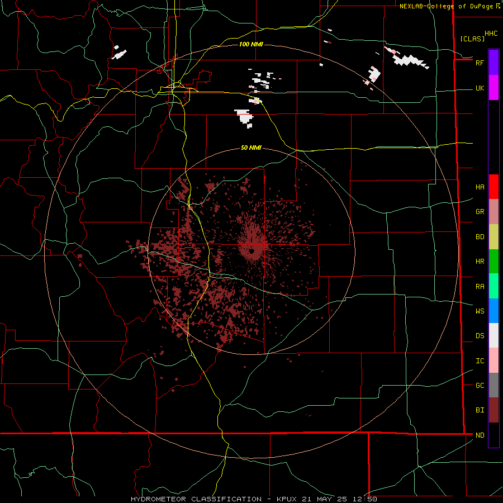The image size is (503, 503).
Task: Click the HA red legend swatch
Action: [493, 187]
